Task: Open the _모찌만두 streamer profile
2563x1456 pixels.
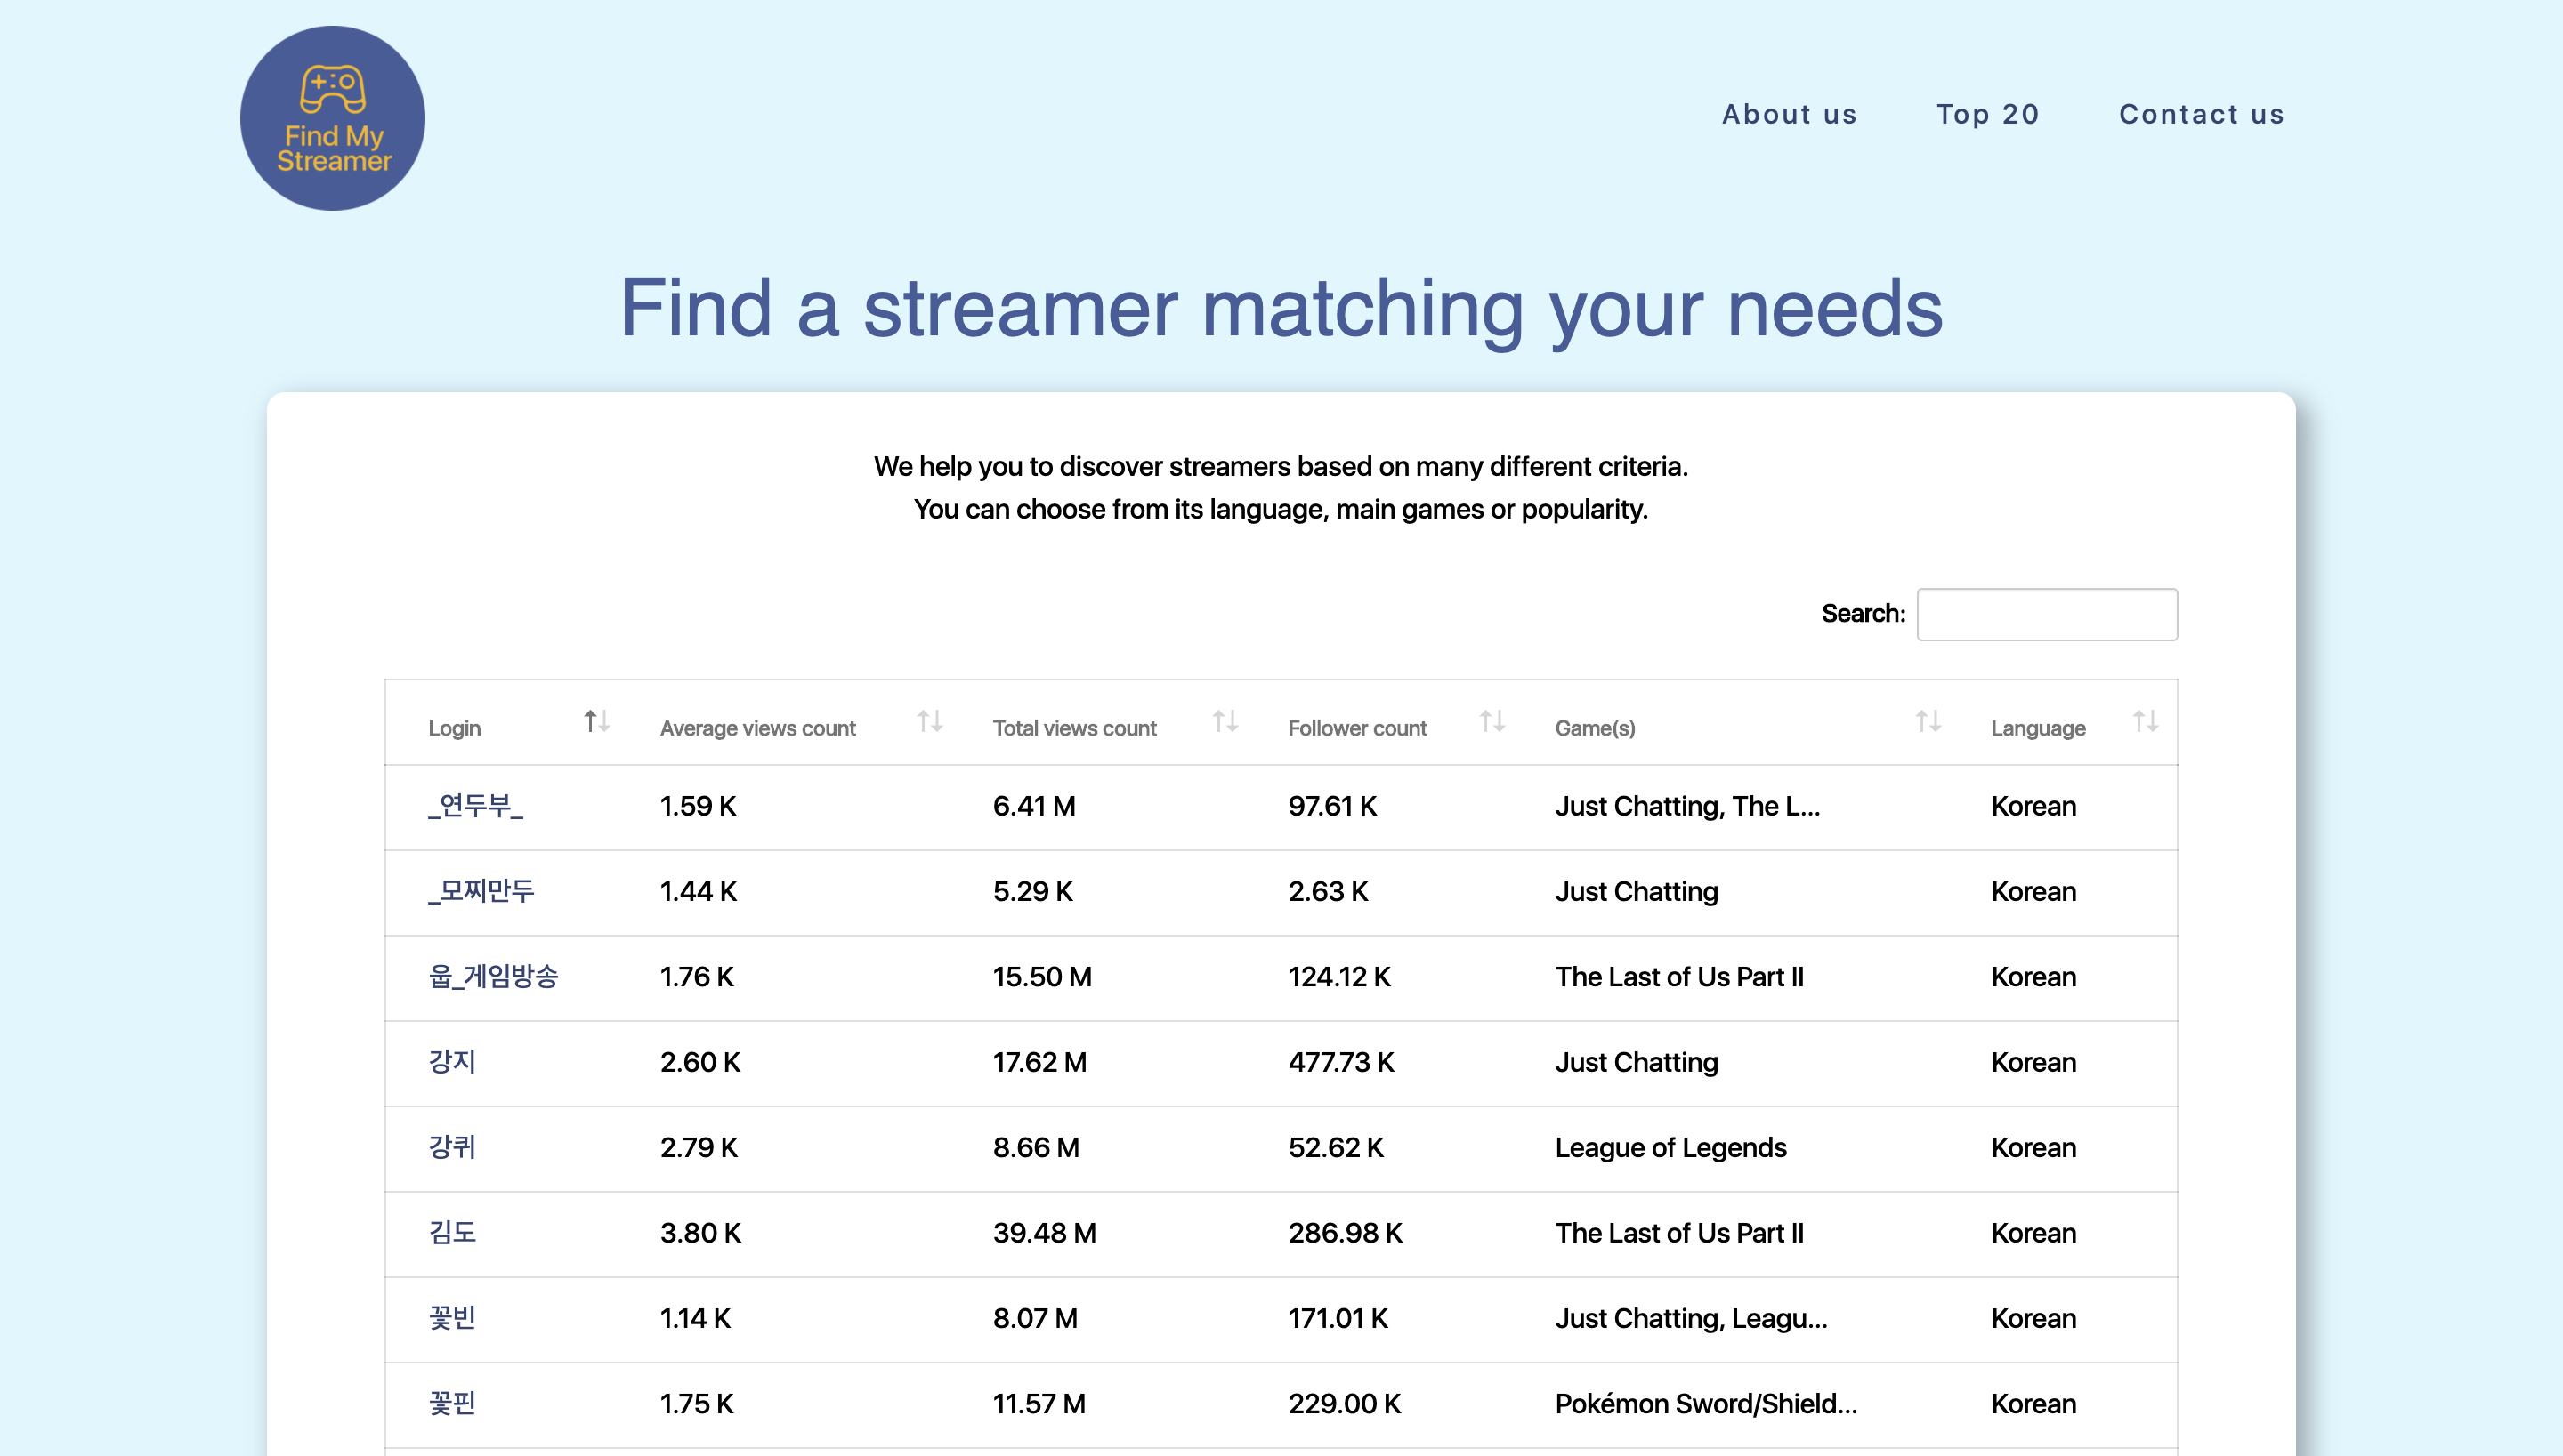Action: pyautogui.click(x=481, y=892)
